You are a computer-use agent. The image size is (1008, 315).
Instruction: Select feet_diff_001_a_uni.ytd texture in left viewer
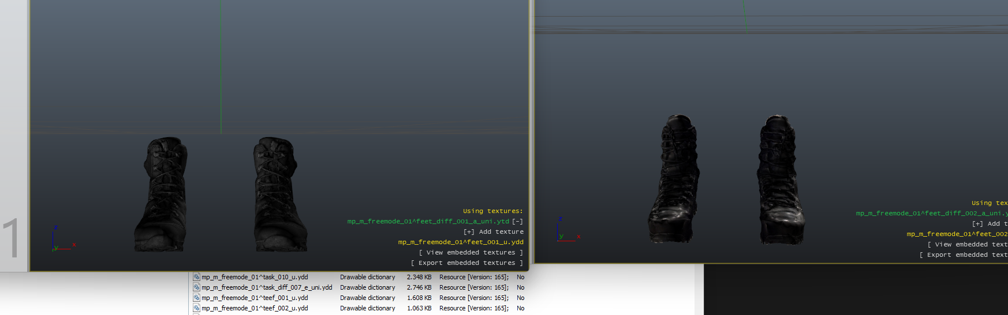pyautogui.click(x=428, y=221)
